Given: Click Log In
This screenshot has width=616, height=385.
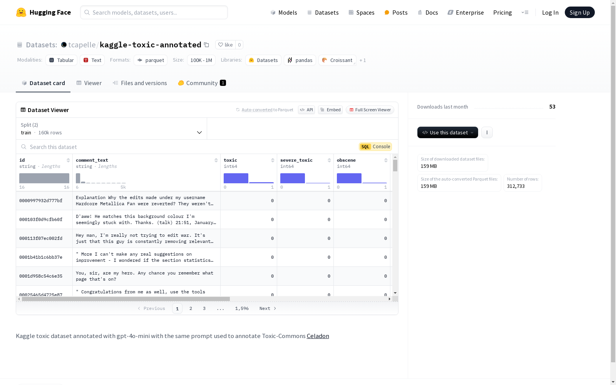Looking at the screenshot, I should (x=550, y=12).
